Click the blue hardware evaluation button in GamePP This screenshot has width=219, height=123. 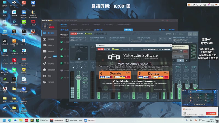click(x=128, y=30)
